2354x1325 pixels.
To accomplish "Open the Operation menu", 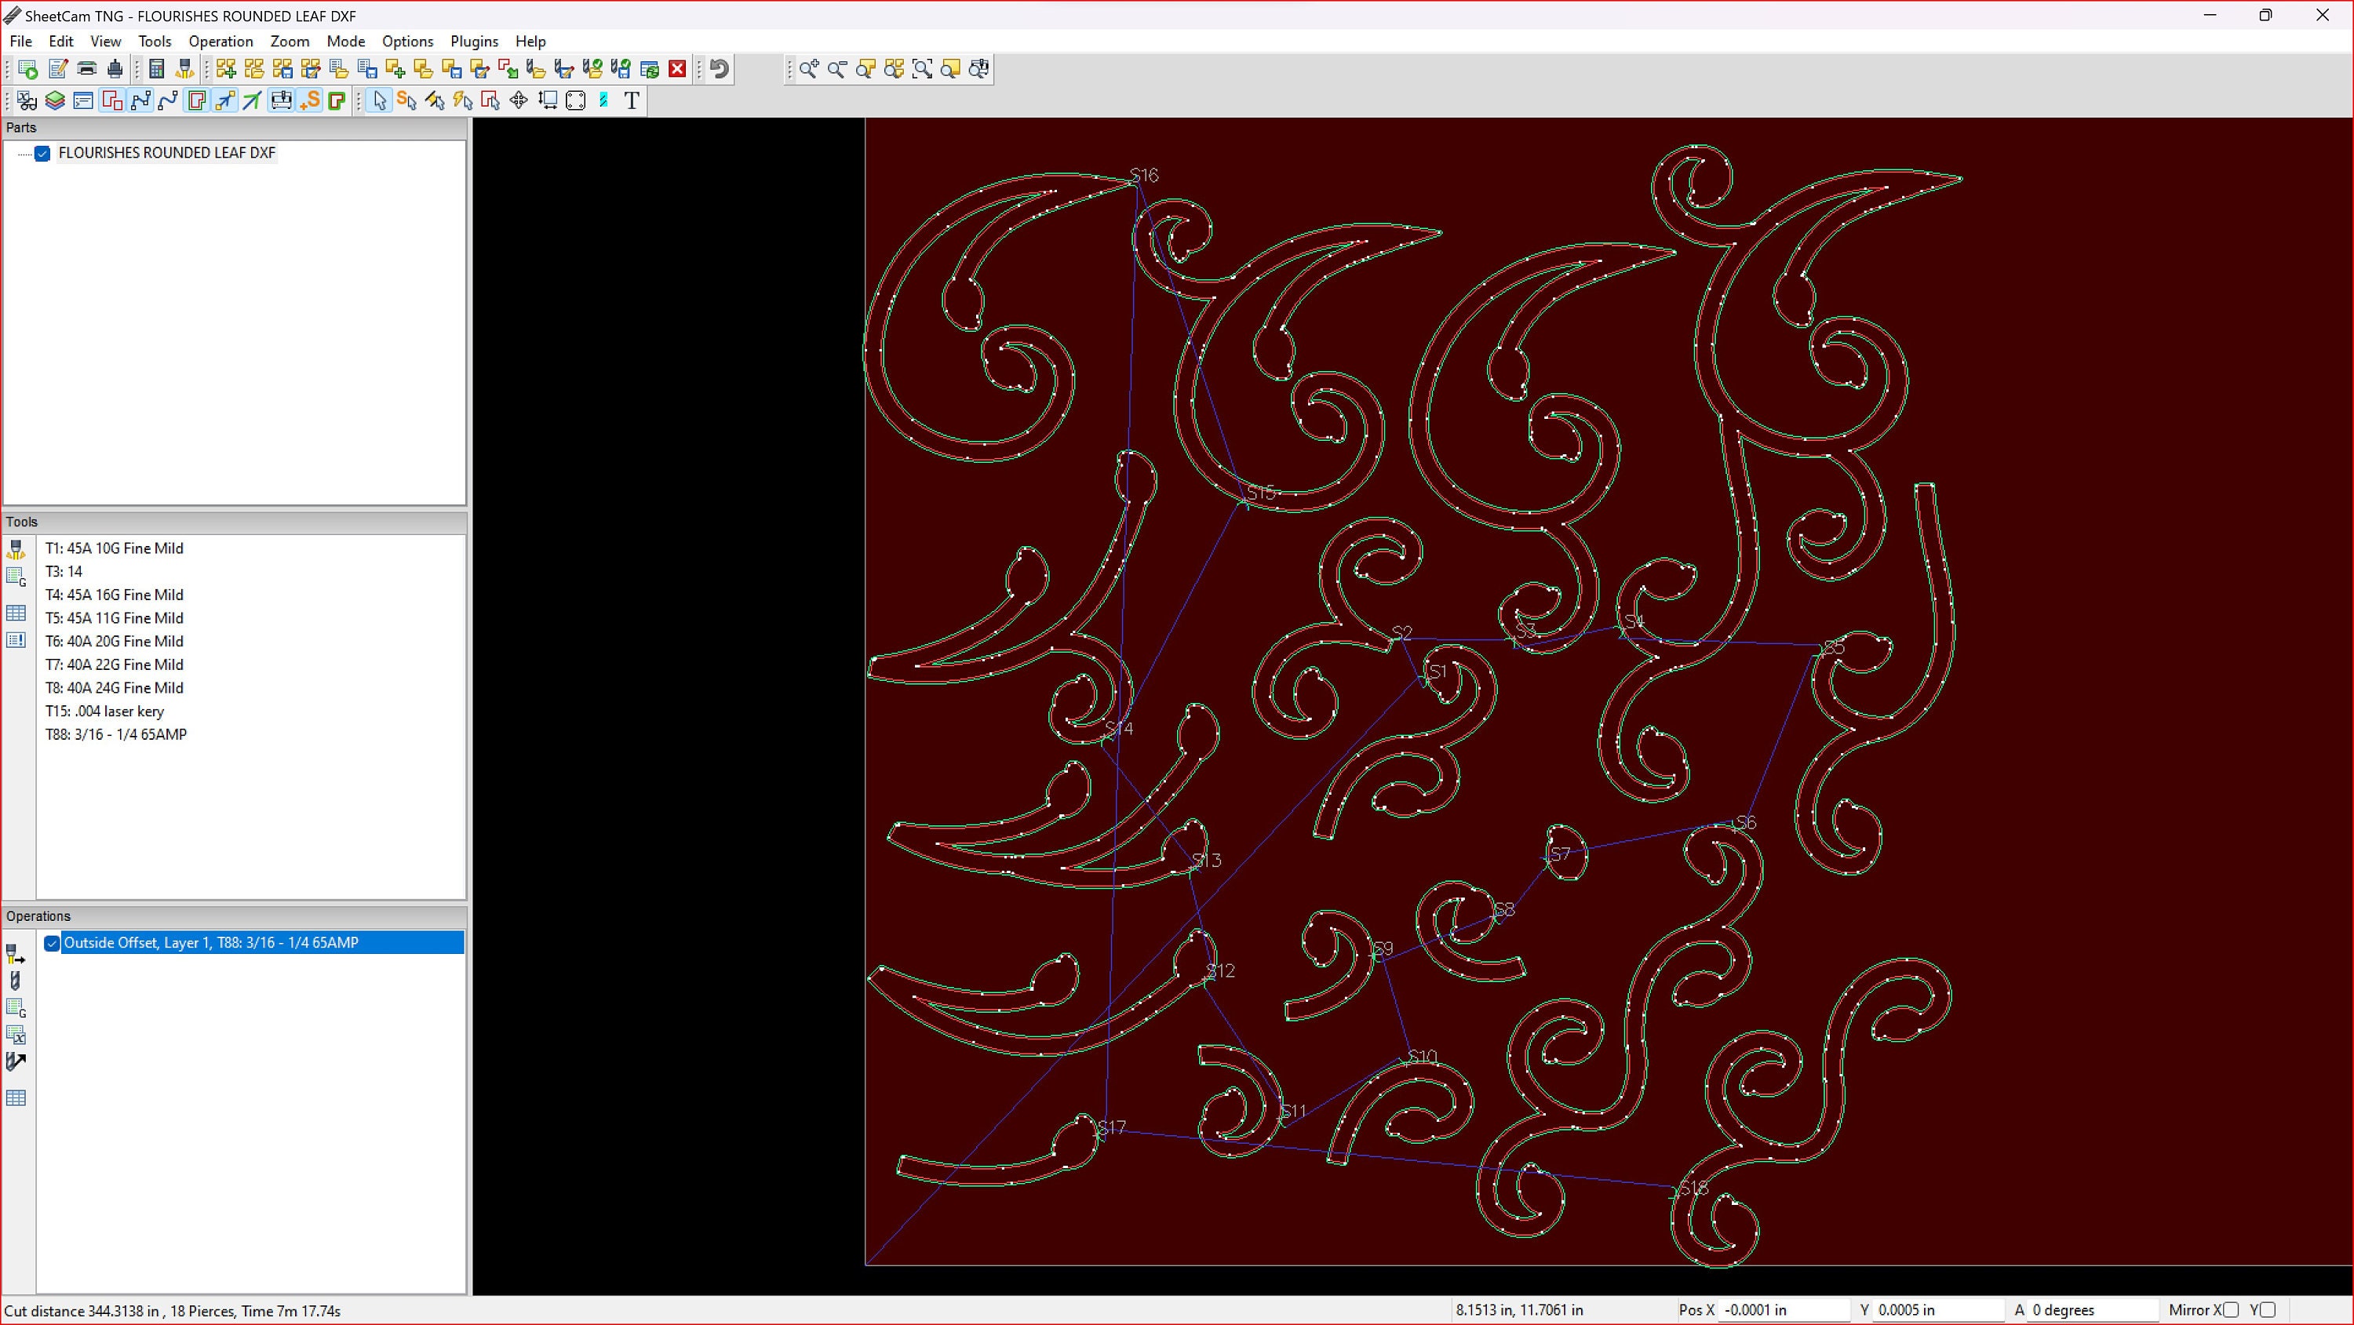I will 220,41.
